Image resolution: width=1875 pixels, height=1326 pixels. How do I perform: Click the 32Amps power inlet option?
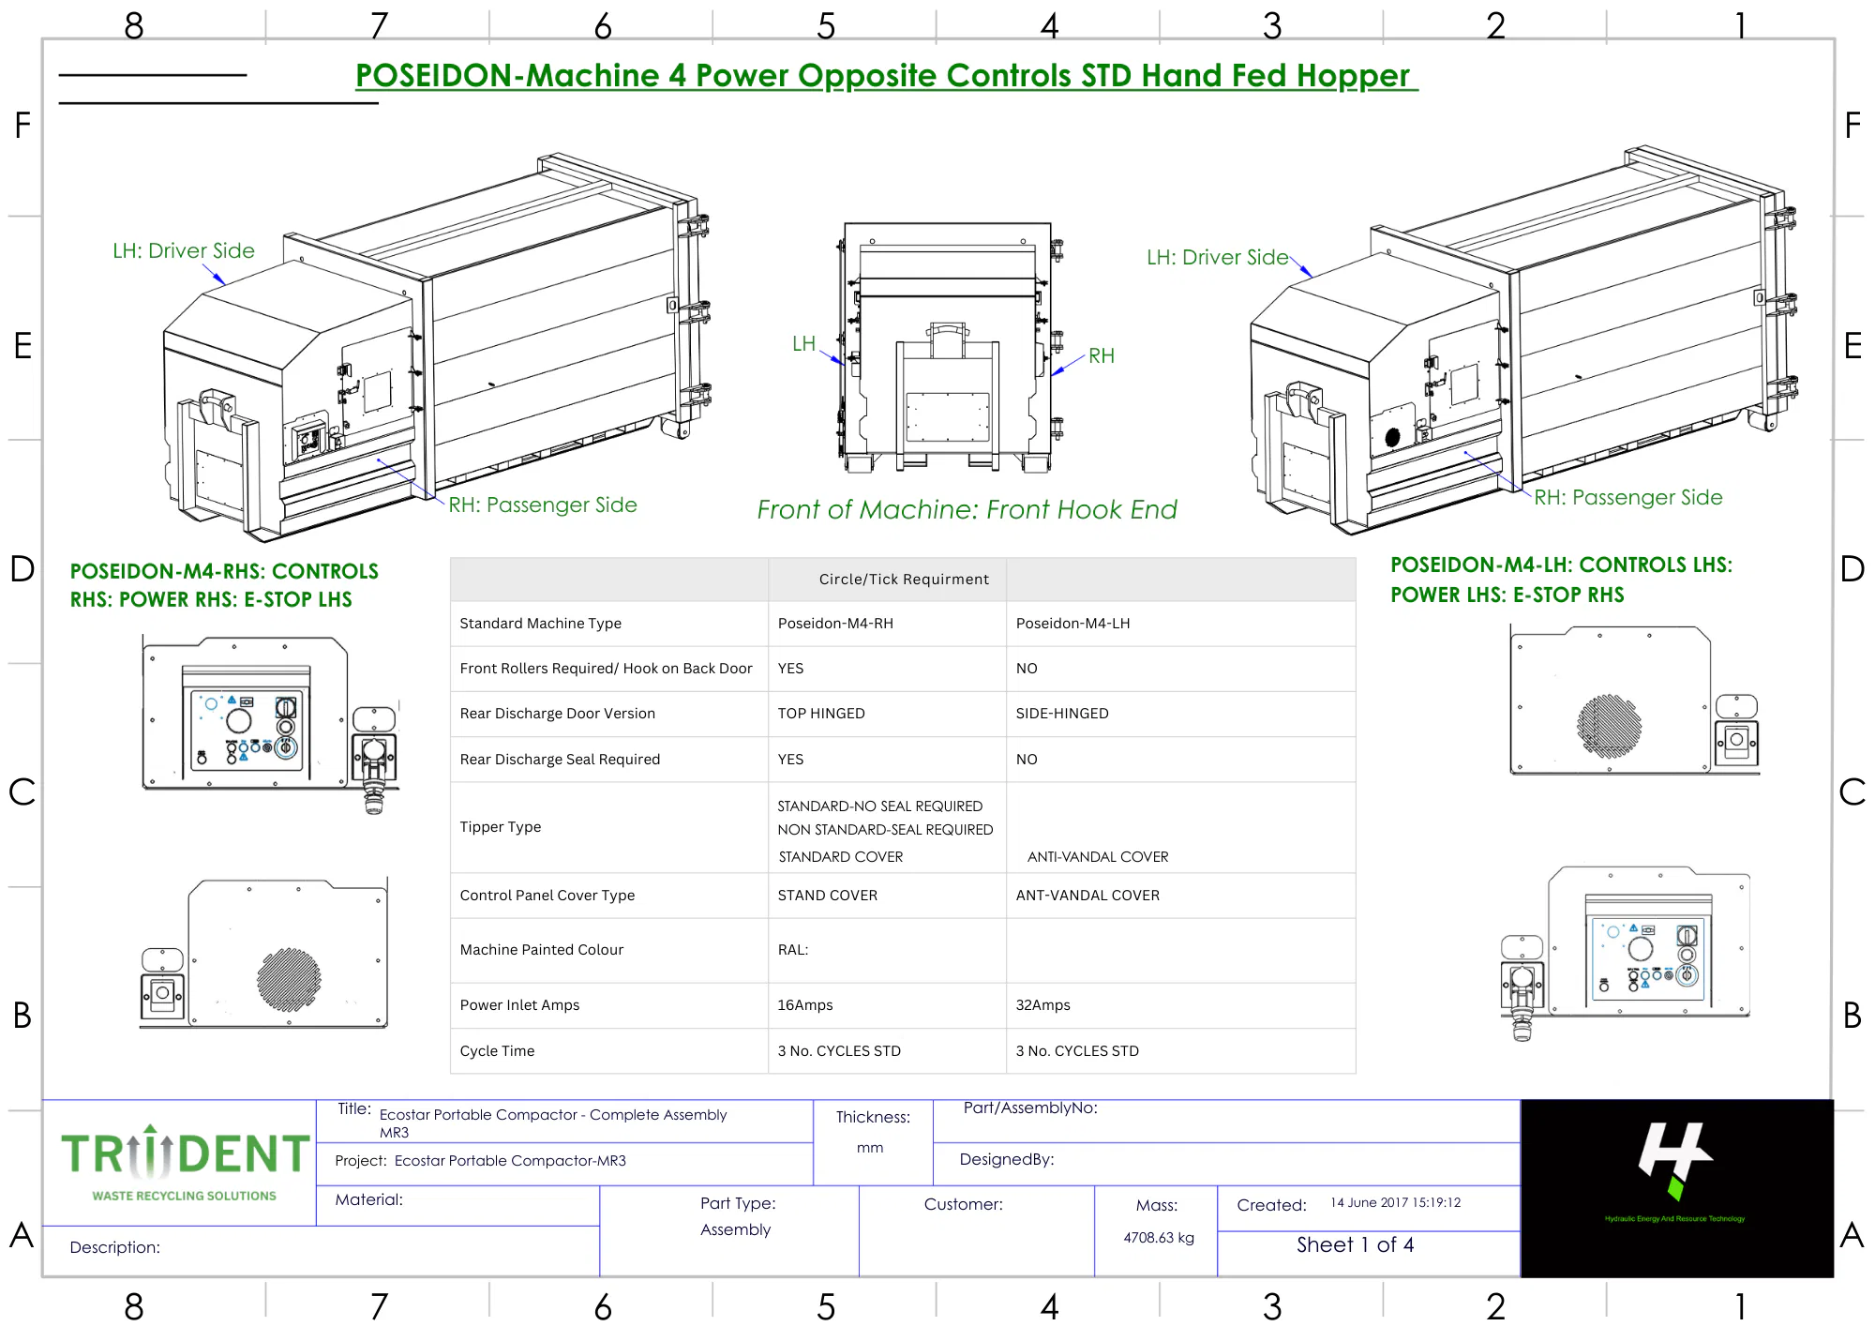[1042, 1005]
